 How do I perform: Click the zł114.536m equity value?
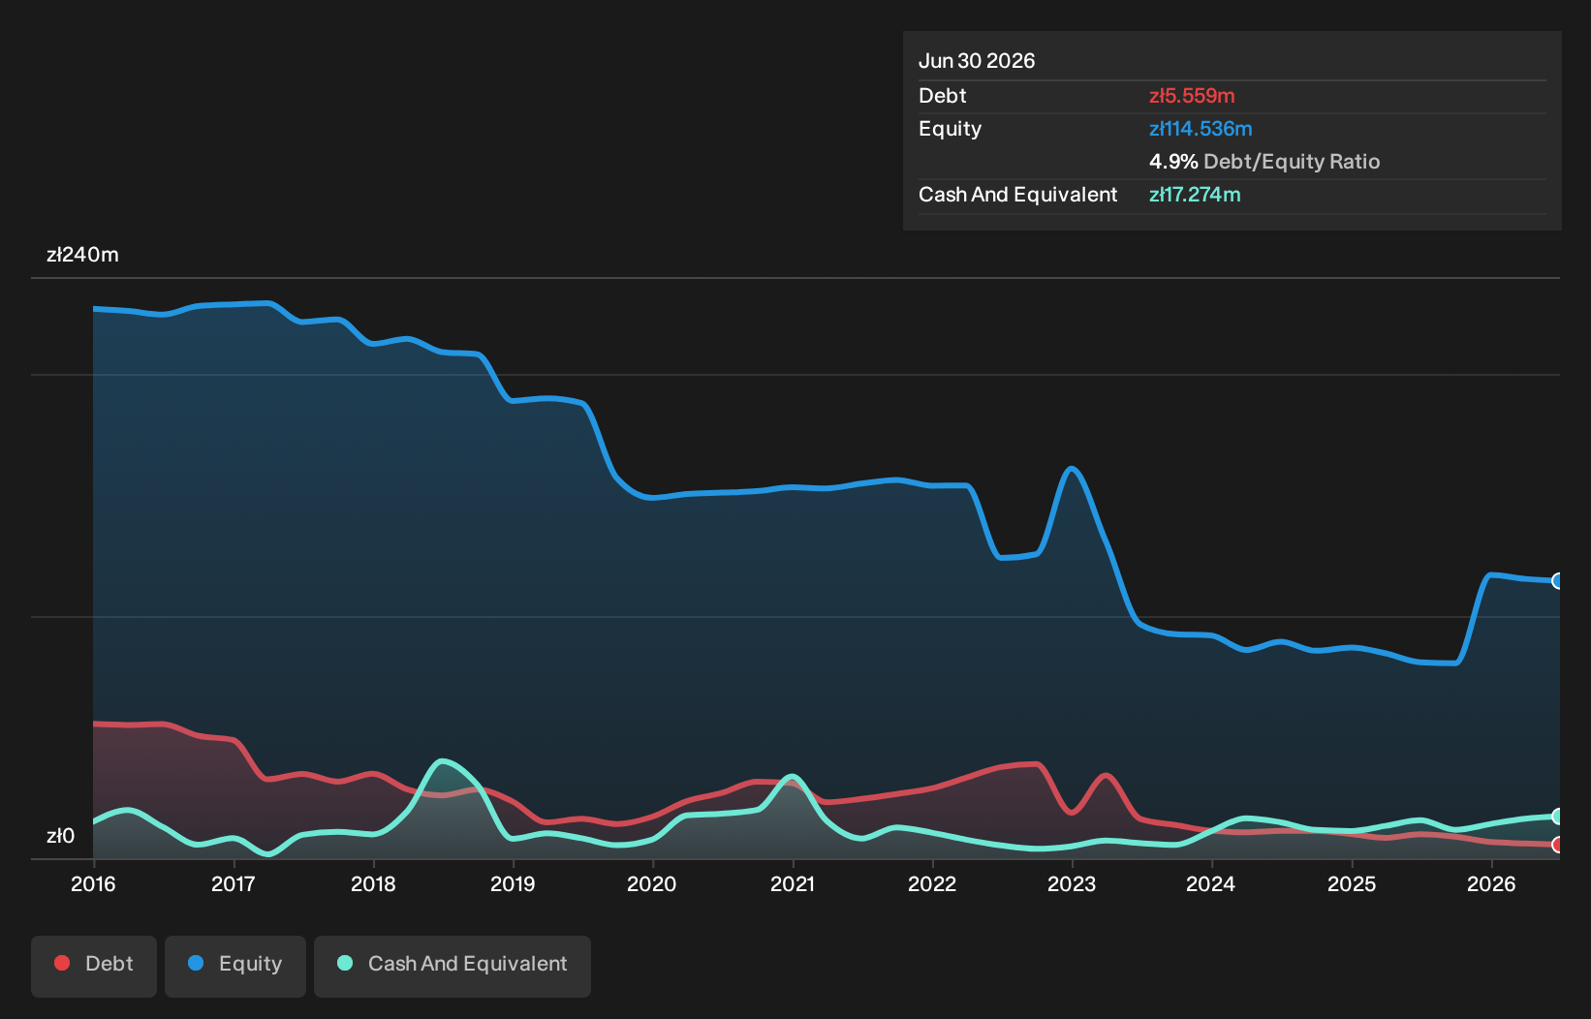1201,129
